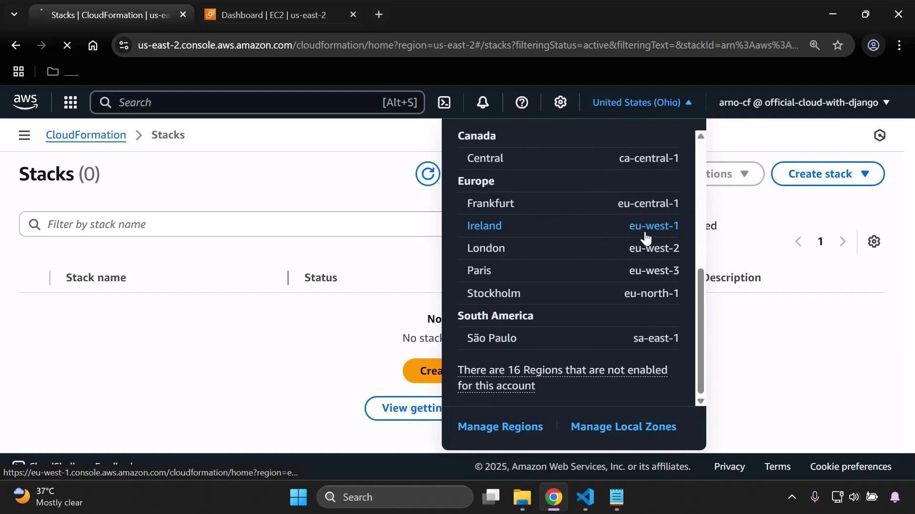Viewport: 915px width, 514px height.
Task: Open the hamburger navigation sidebar
Action: click(24, 135)
